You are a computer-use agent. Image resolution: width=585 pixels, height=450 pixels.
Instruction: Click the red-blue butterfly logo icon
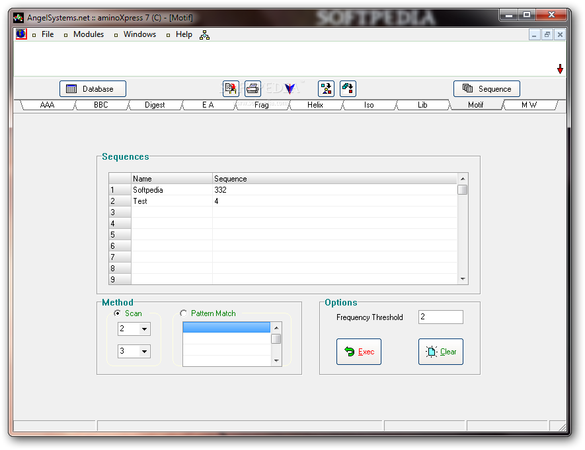tap(290, 88)
